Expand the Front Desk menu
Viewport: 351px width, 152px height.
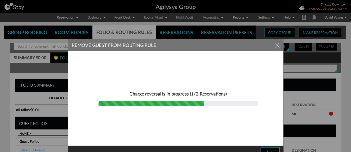[x=125, y=17]
